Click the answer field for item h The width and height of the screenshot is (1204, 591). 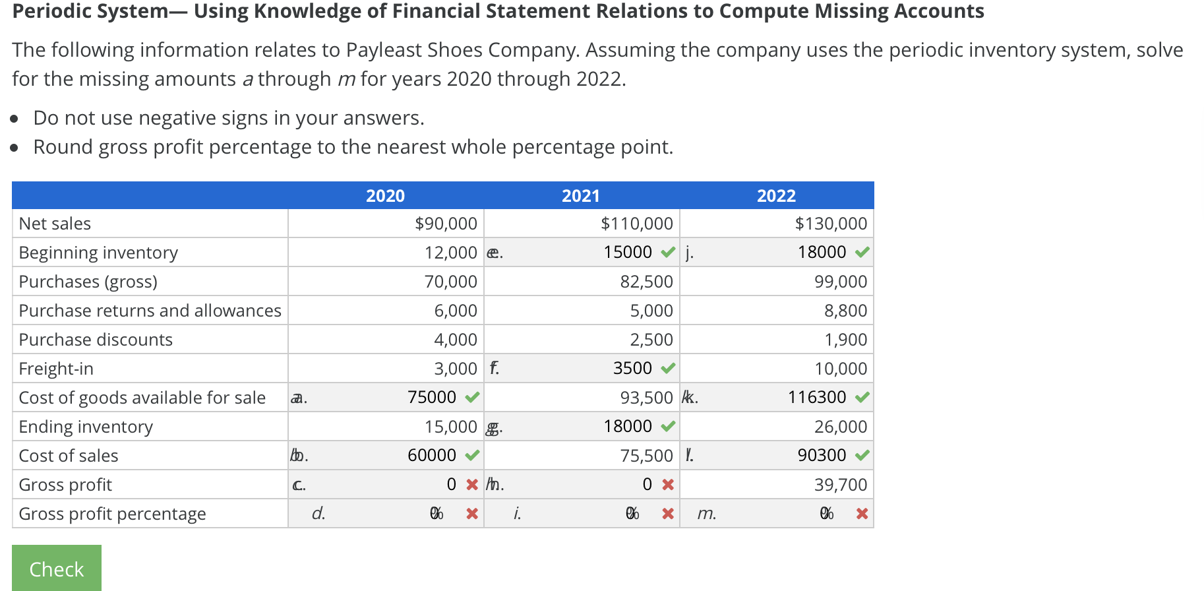click(607, 484)
